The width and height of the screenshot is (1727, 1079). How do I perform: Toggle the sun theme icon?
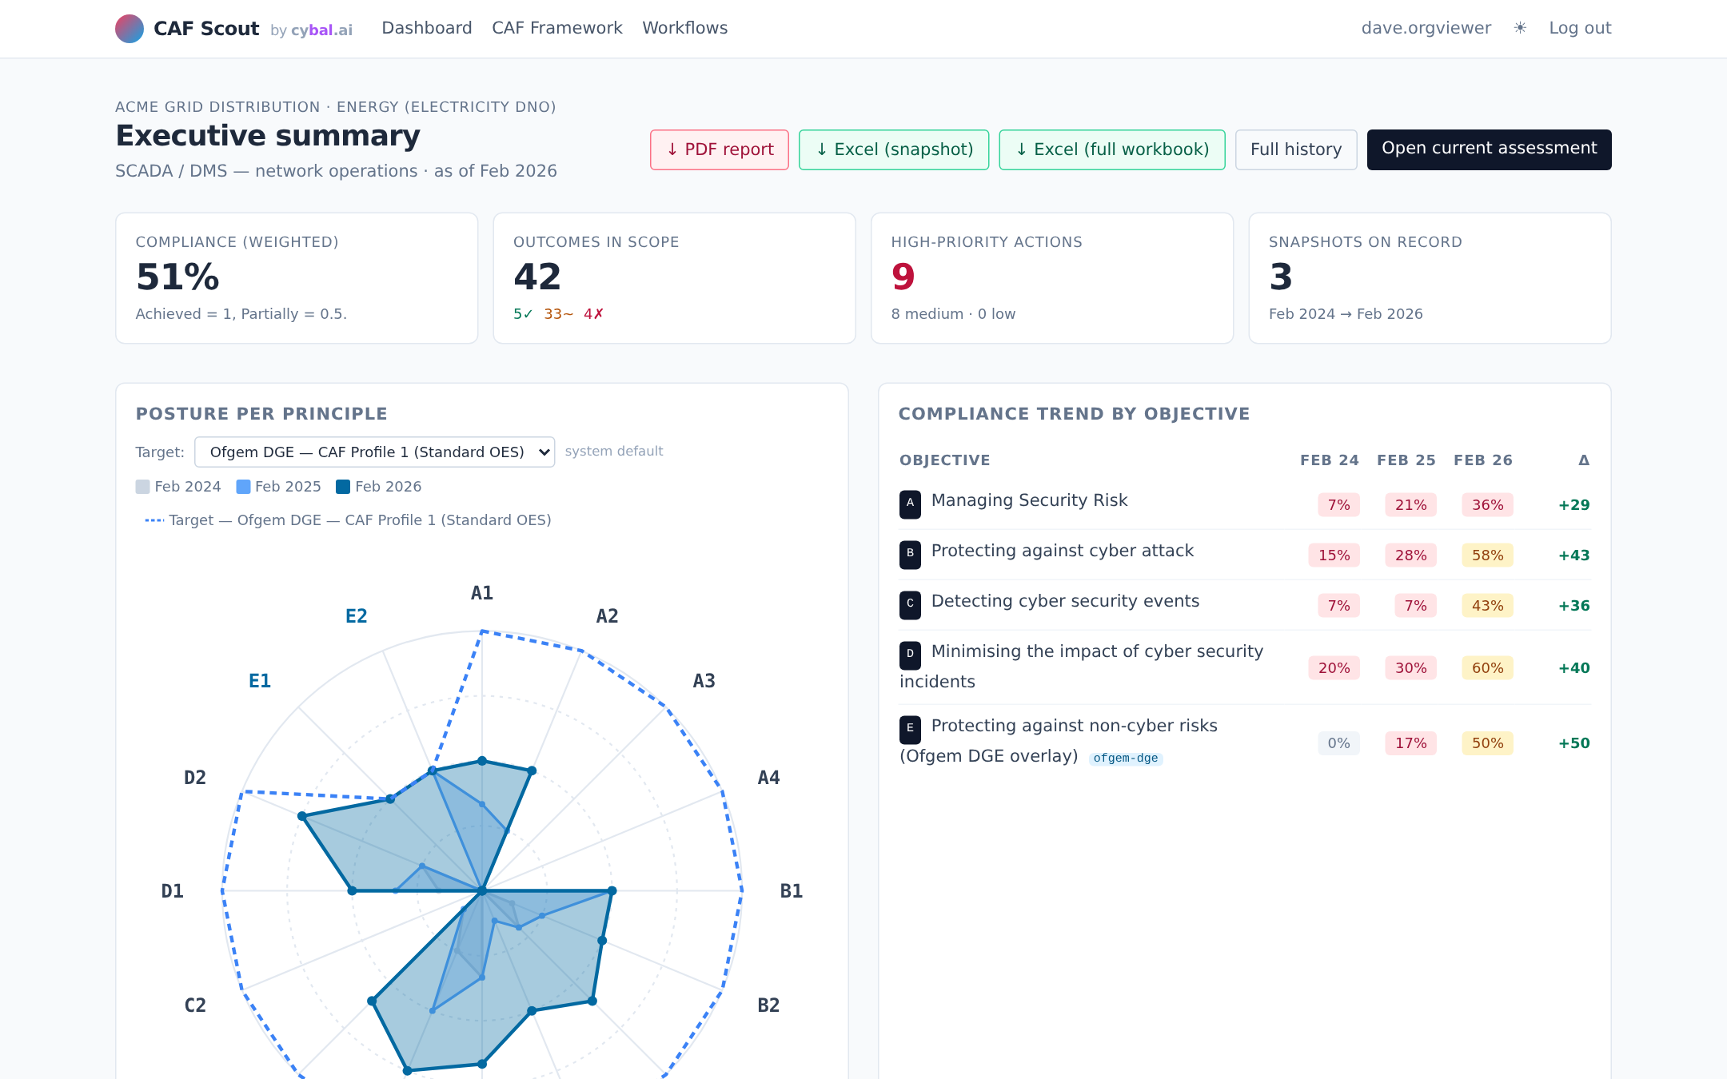point(1520,28)
